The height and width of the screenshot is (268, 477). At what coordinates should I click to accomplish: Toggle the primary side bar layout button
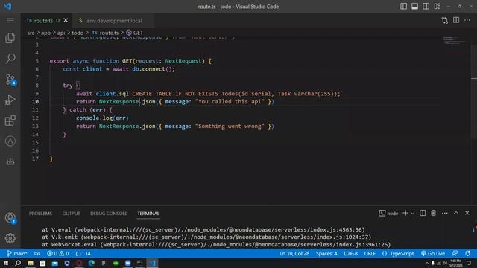point(403,7)
